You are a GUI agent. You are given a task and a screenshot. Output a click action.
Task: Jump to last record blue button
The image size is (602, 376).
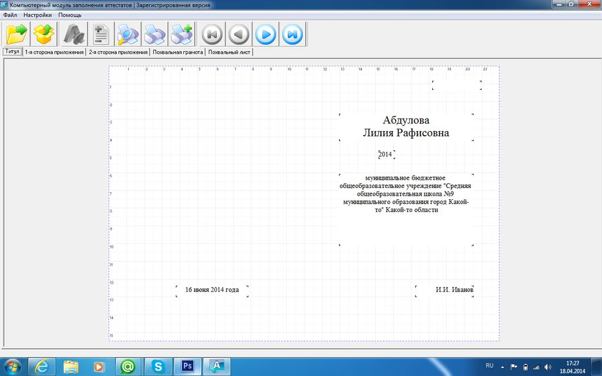[293, 34]
